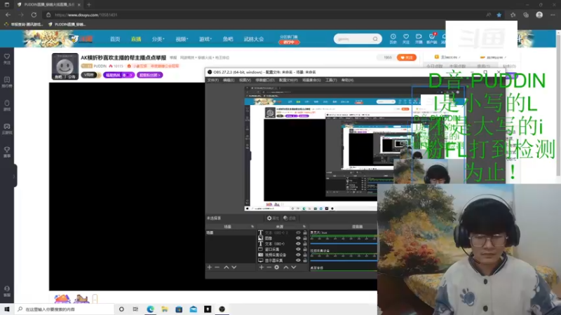Screen dimensions: 561x315
Task: Open Windows Start menu
Action: coord(7,309)
